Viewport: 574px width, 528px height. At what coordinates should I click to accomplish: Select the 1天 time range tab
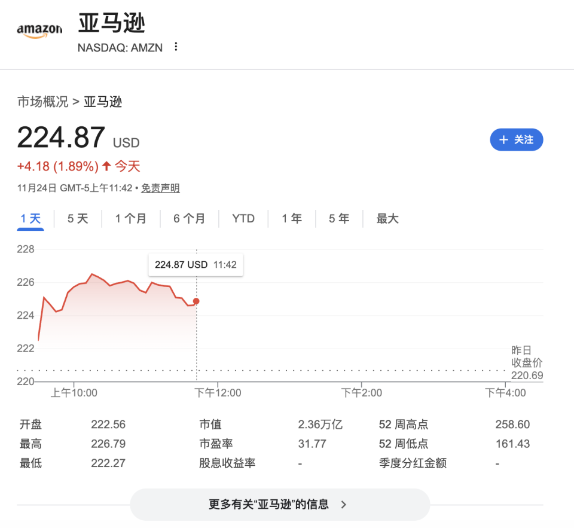(30, 218)
